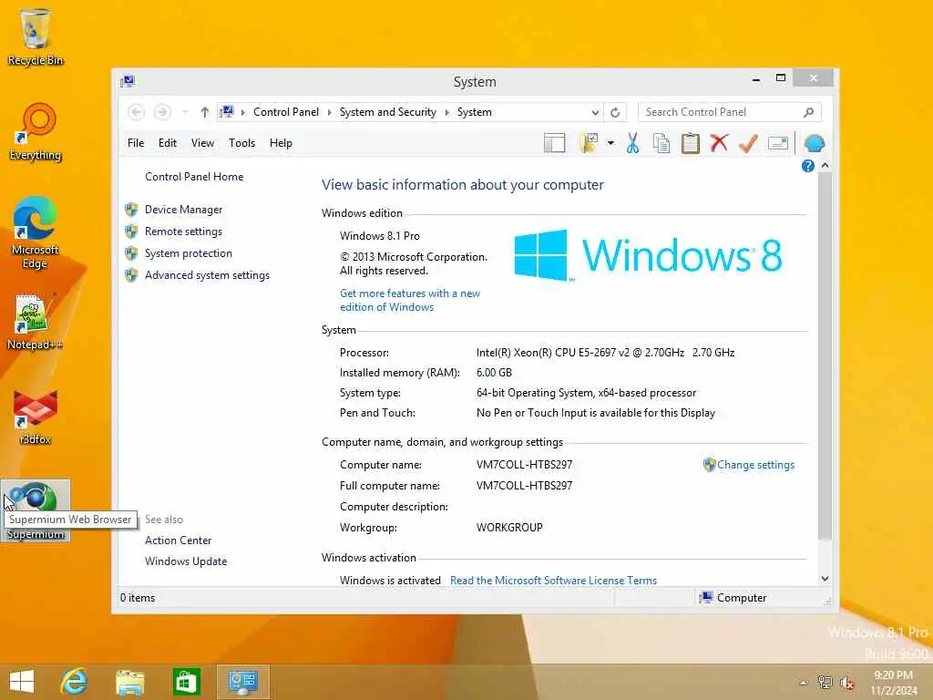
Task: Open dropdown arrow next to folder options icon
Action: tap(610, 143)
